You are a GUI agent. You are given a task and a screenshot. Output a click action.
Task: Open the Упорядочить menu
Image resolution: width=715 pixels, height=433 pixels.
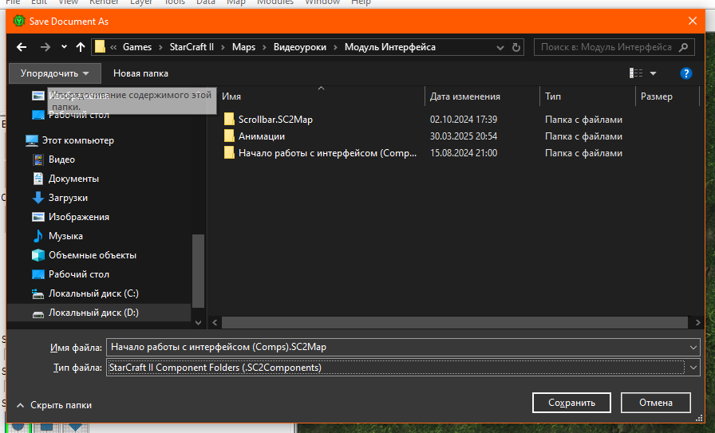click(55, 73)
